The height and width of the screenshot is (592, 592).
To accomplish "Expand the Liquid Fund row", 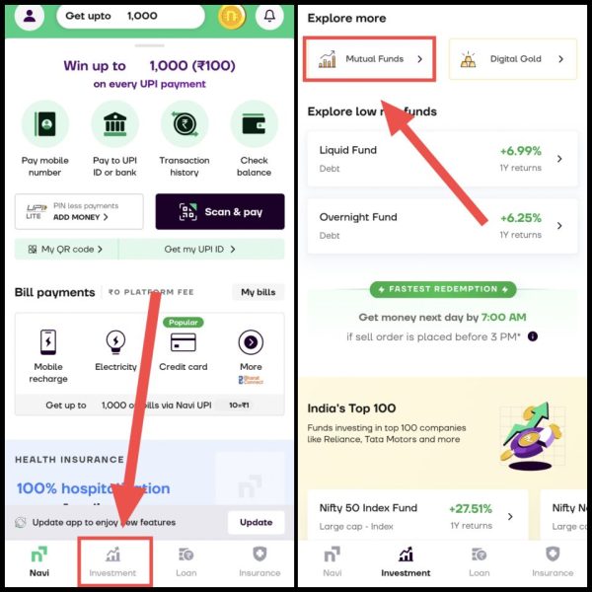I will [x=442, y=159].
